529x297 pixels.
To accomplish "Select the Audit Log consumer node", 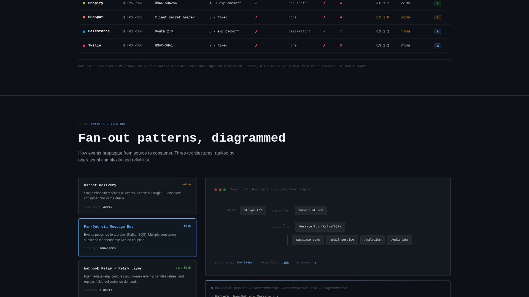I will click(399, 240).
